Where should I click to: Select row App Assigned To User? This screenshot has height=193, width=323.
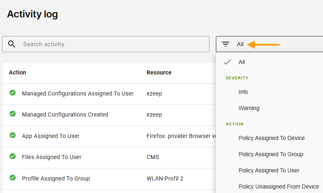coord(109,136)
